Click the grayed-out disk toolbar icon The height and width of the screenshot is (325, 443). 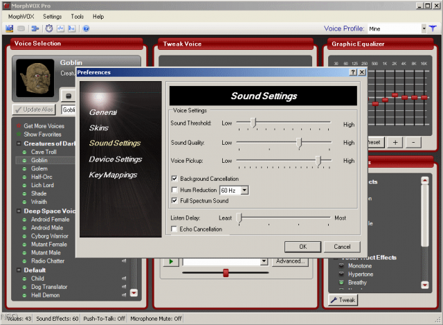21,28
